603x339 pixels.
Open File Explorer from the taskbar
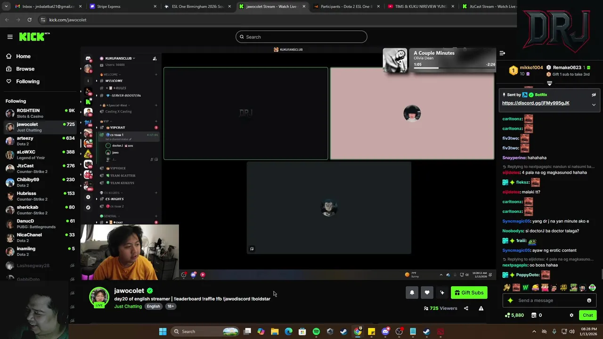pyautogui.click(x=275, y=331)
